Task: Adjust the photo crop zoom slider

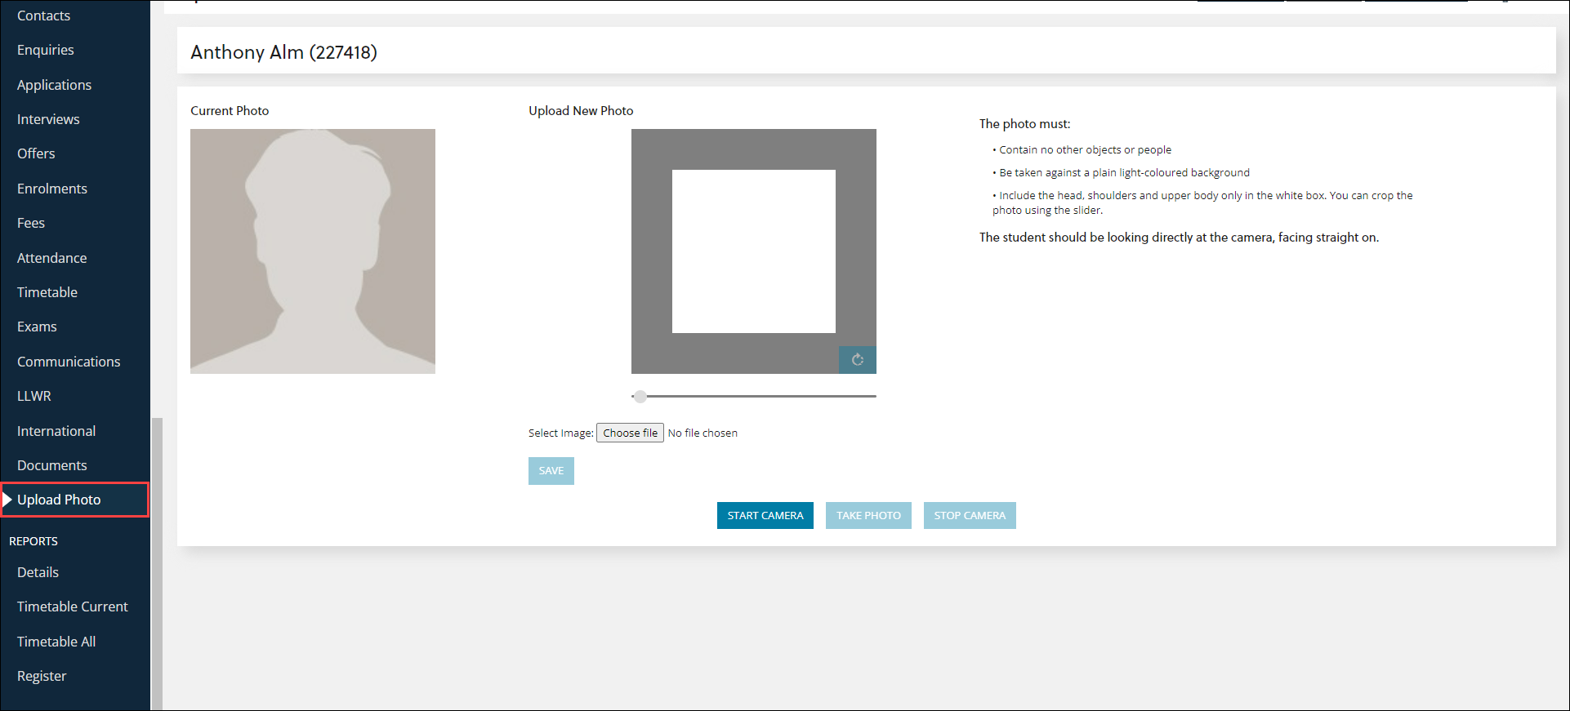Action: 640,397
